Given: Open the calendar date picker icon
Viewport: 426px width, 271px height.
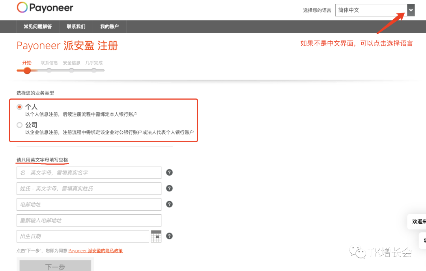Looking at the screenshot, I should point(156,236).
